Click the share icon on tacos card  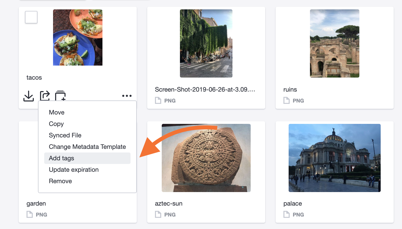tap(45, 96)
